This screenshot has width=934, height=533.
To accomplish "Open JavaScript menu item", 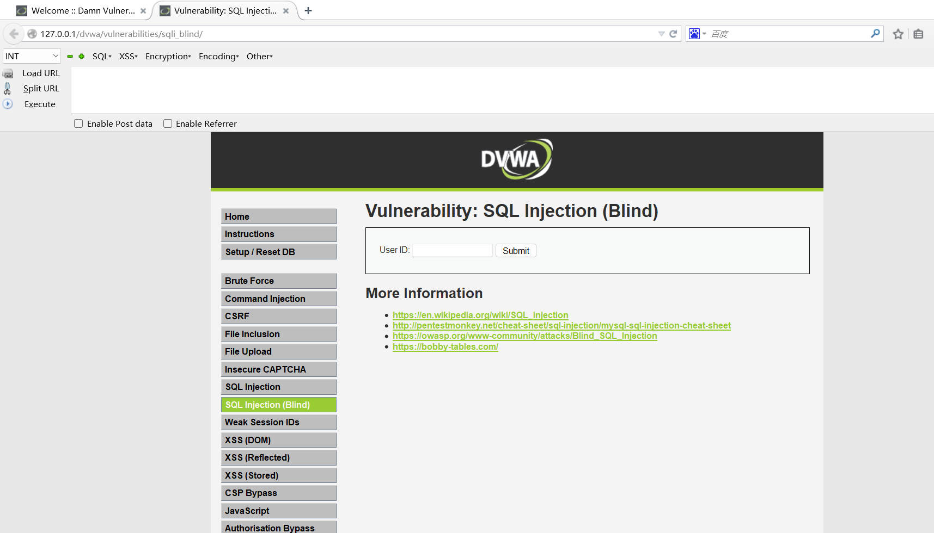I will point(279,511).
